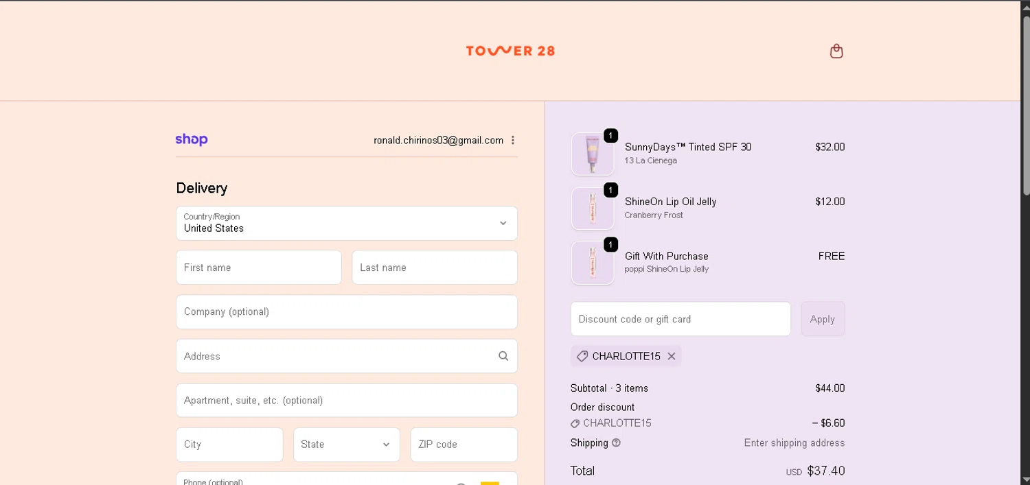Click the $32.00 item price
This screenshot has height=485, width=1030.
point(830,147)
